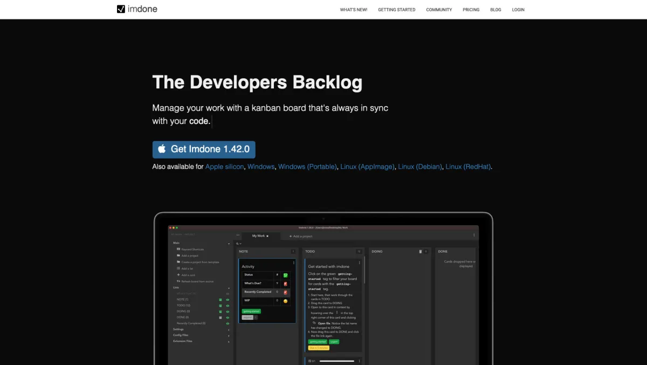647x365 pixels.
Task: Toggle visibility eye for NOTE list
Action: point(228,300)
